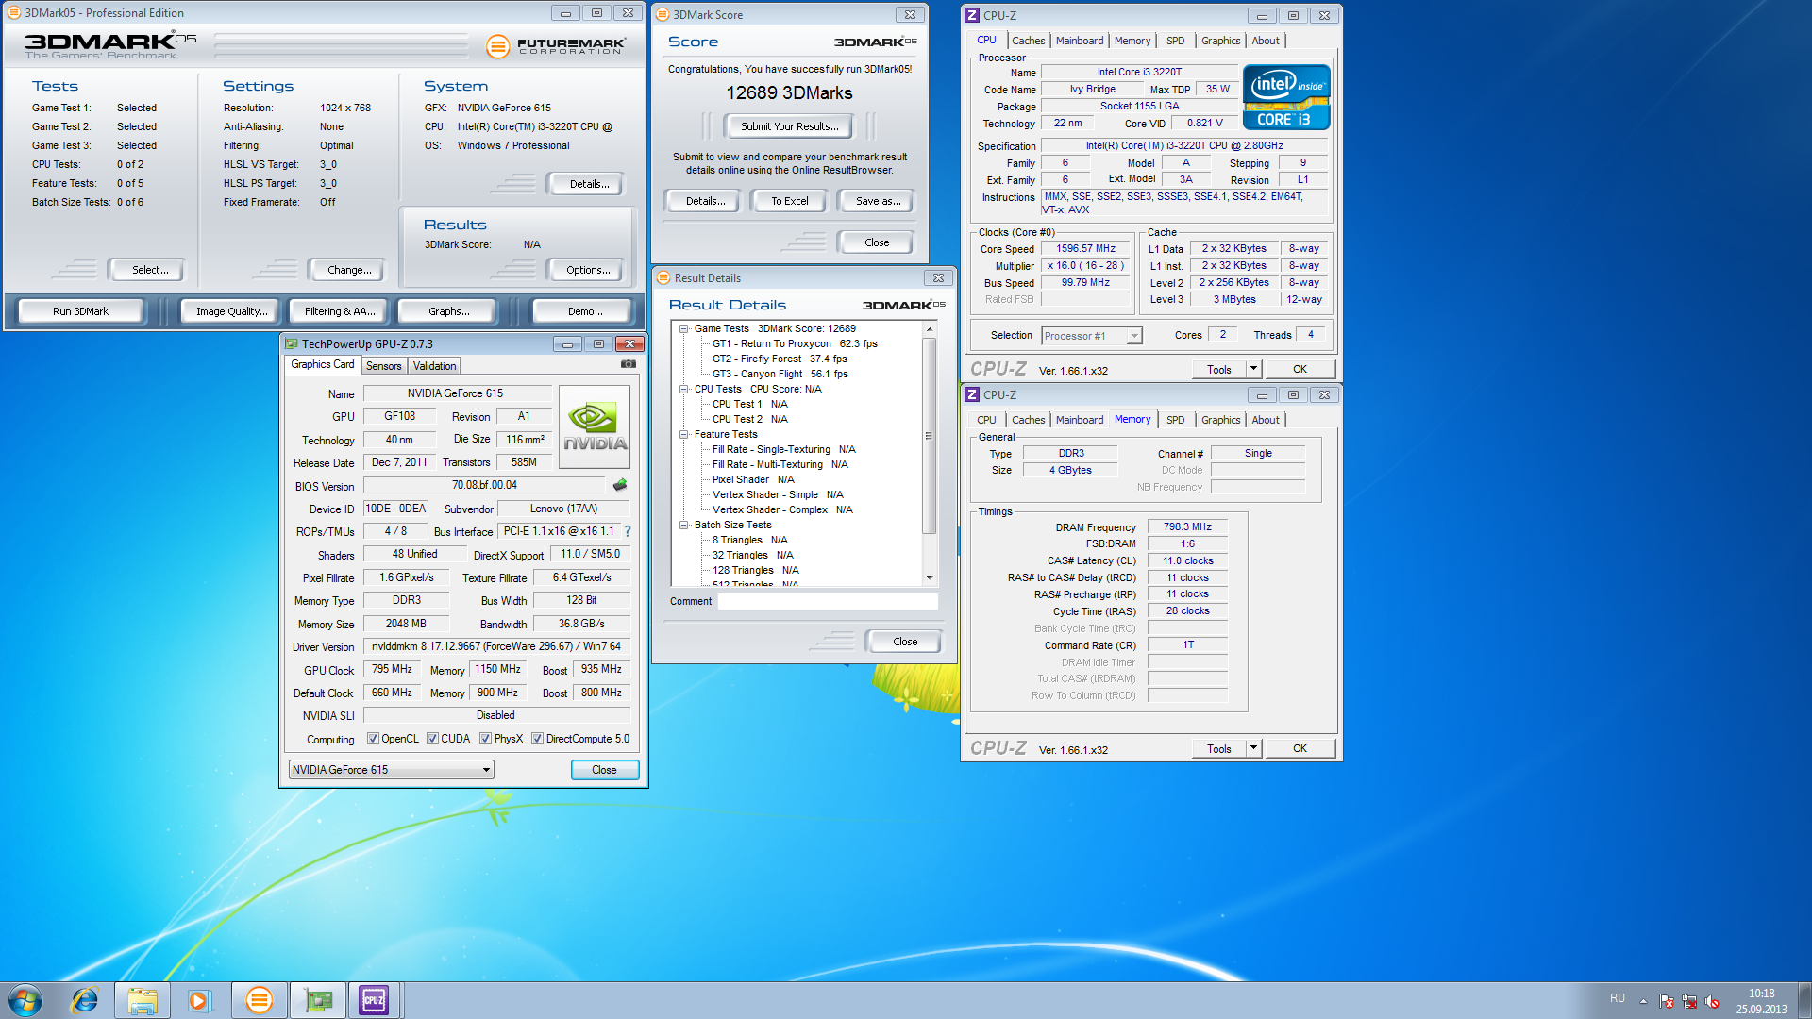Open Windows Explorer folder from the taskbar
1812x1019 pixels.
pos(143,1000)
